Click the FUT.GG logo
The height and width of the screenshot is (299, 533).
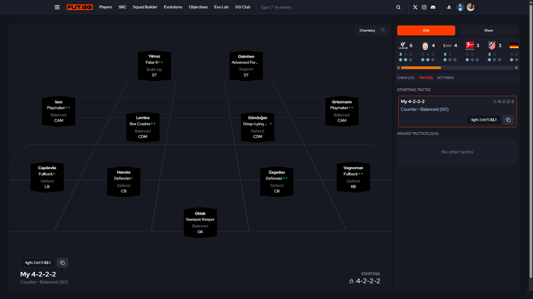click(x=79, y=7)
